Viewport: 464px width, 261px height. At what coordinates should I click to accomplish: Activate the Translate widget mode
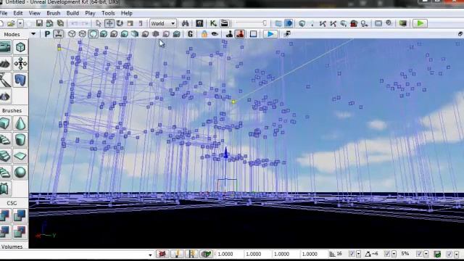(x=109, y=23)
